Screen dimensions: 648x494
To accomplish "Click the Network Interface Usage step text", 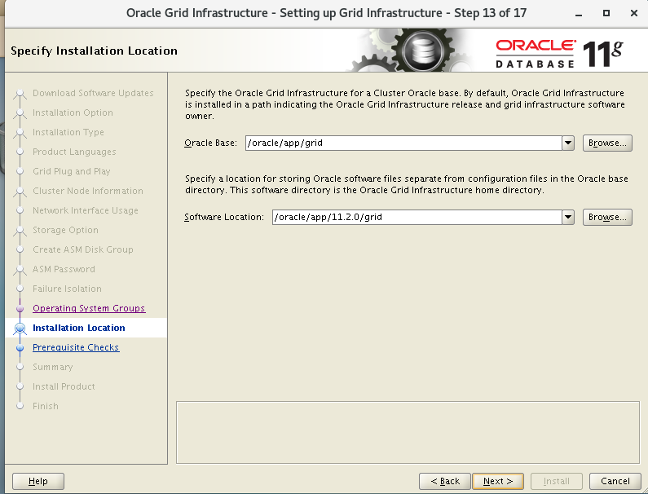I will click(x=86, y=210).
